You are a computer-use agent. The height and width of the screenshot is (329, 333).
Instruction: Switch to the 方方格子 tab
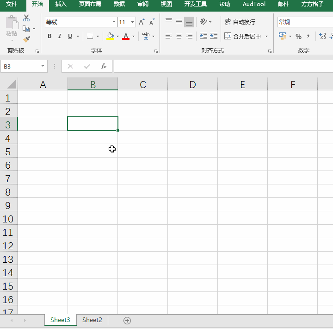point(312,4)
